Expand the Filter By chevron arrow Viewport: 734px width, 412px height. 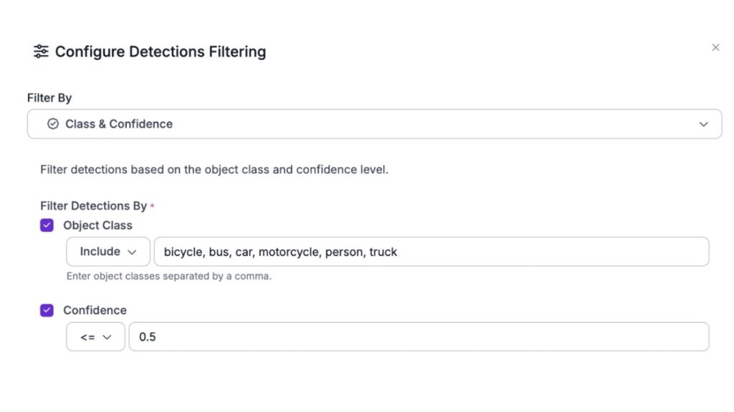[x=703, y=124]
